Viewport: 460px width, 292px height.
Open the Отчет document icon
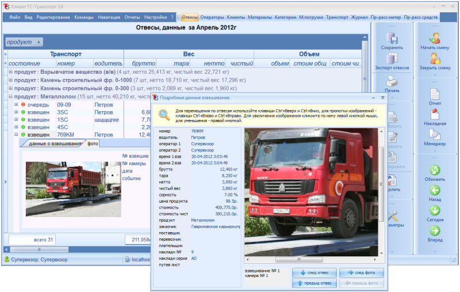click(x=435, y=94)
